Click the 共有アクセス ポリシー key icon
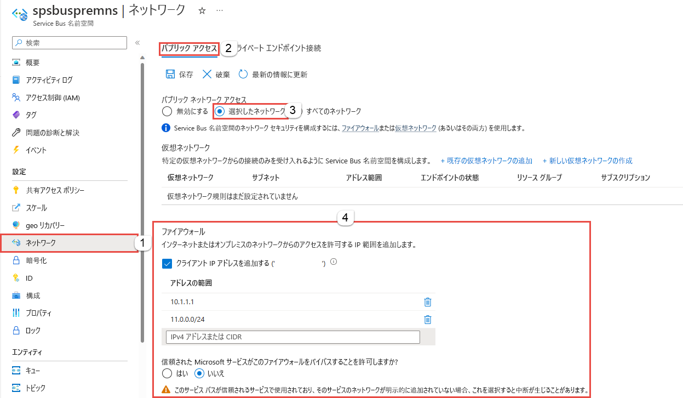The image size is (683, 398). (16, 190)
